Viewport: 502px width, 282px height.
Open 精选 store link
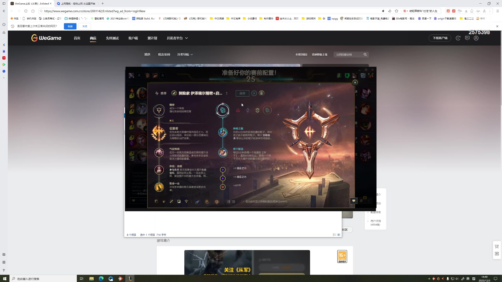147,55
